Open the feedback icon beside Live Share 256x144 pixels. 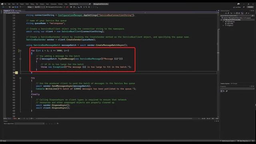[x=244, y=7]
